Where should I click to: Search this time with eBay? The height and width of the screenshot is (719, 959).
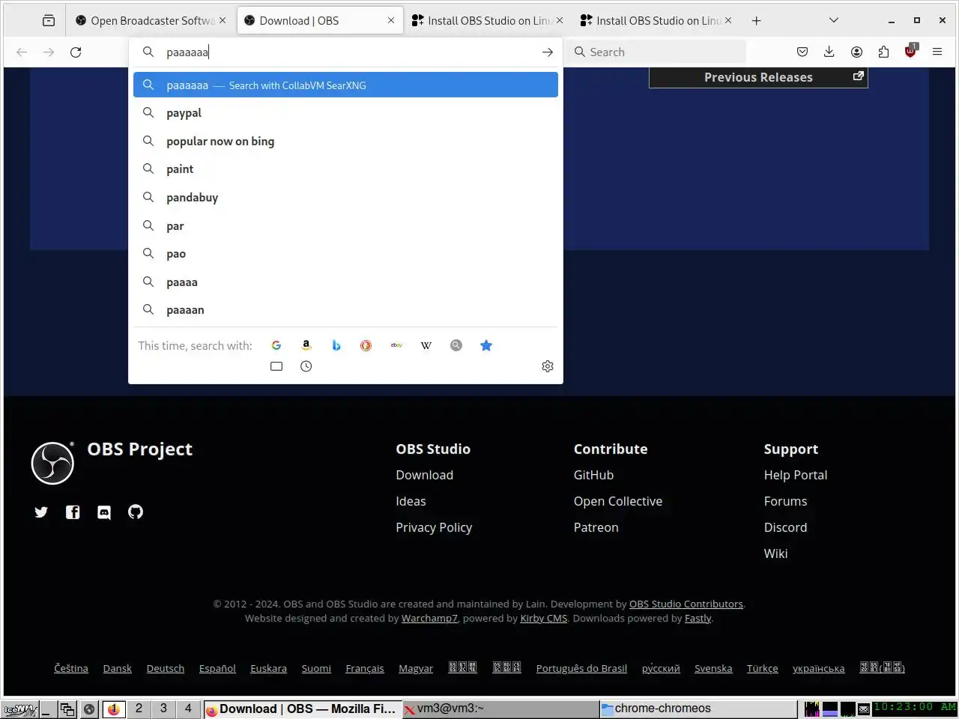coord(396,345)
